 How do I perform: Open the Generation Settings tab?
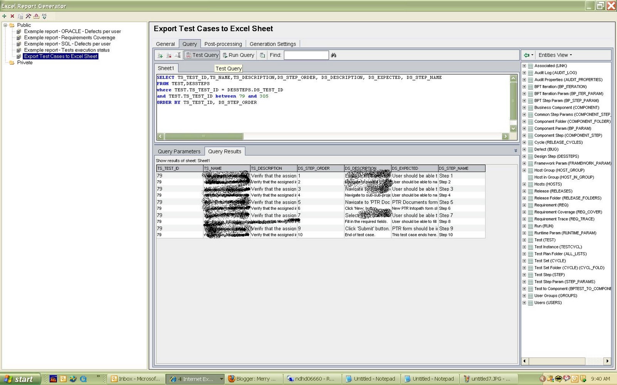pyautogui.click(x=273, y=44)
